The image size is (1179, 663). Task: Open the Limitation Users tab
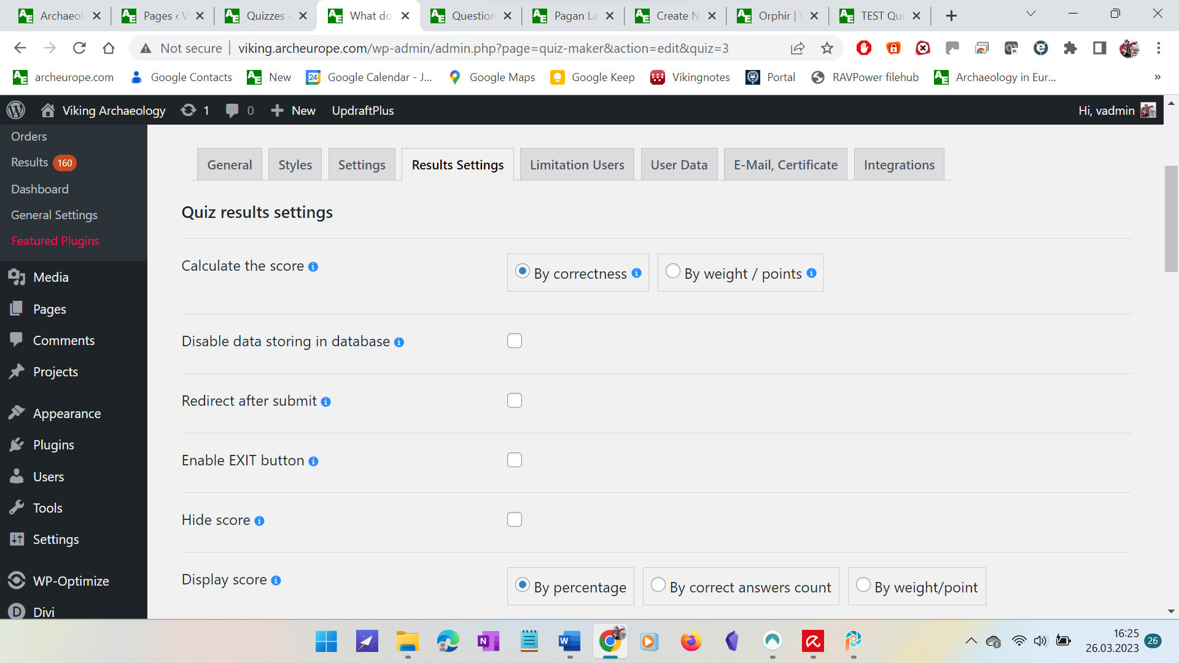click(x=576, y=165)
